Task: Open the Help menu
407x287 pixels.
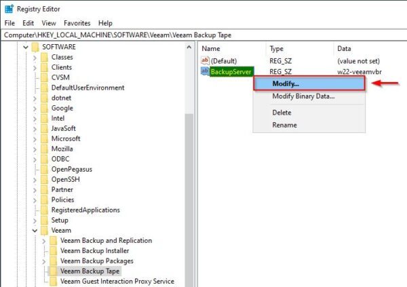Action: coord(105,23)
